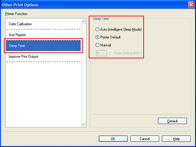Image resolution: width=196 pixels, height=147 pixels.
Task: Select Improve Print Output in the list
Action: pyautogui.click(x=43, y=57)
